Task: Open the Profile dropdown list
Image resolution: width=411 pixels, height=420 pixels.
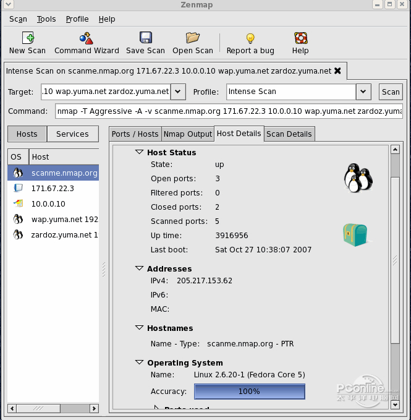Action: point(363,92)
